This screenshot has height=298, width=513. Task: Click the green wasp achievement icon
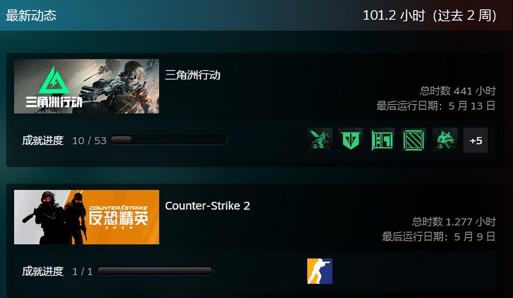[320, 140]
